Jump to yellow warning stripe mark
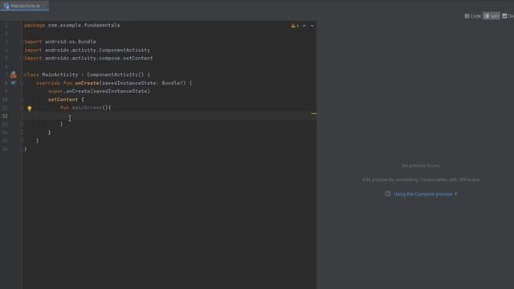 point(314,114)
